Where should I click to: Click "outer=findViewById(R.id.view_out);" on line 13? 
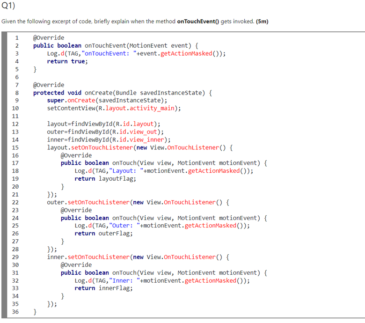pos(105,132)
